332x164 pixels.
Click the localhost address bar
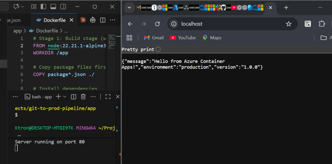click(x=227, y=24)
